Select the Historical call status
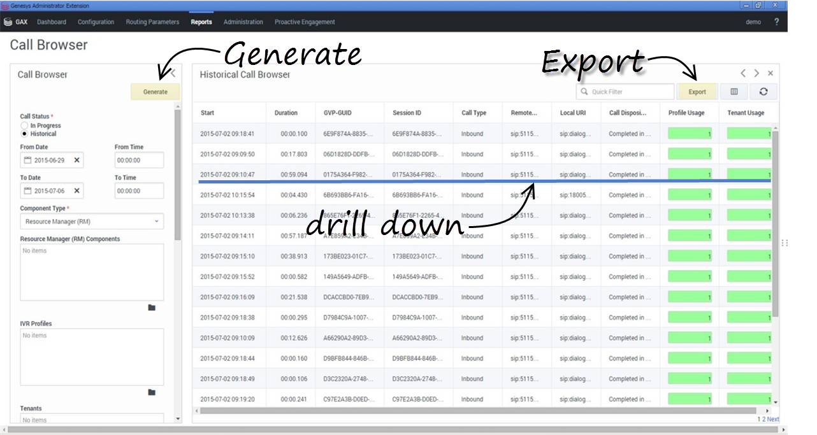Image resolution: width=817 pixels, height=435 pixels. click(25, 134)
